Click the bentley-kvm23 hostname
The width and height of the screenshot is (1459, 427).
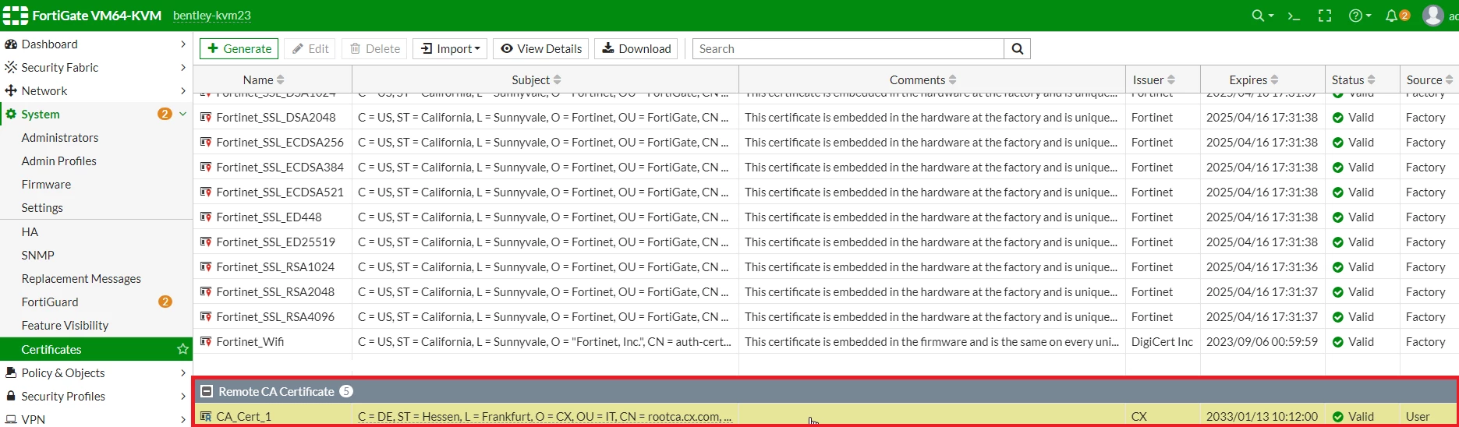pyautogui.click(x=212, y=16)
